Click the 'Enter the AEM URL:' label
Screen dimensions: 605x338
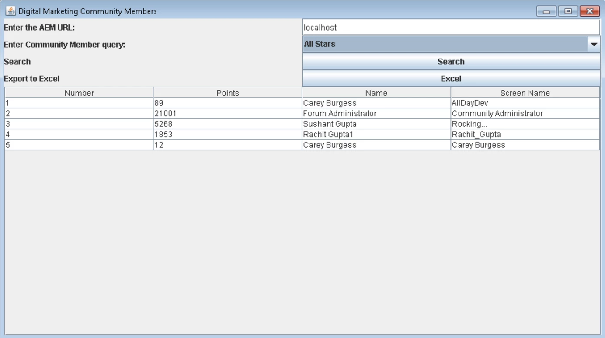[39, 28]
